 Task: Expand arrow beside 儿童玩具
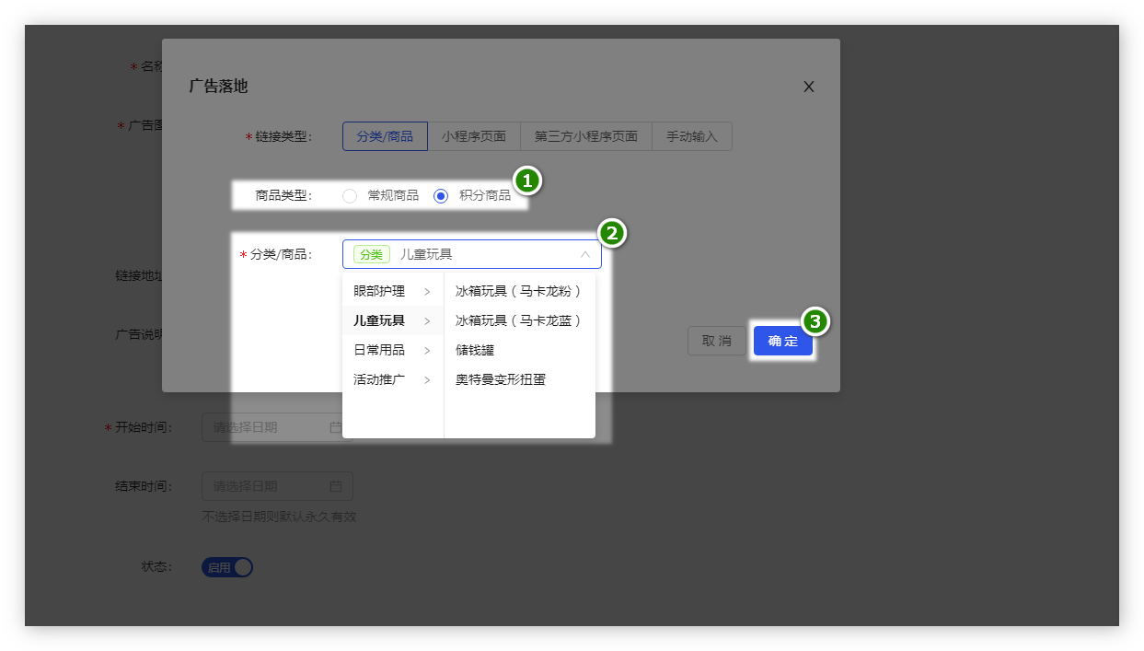[427, 320]
